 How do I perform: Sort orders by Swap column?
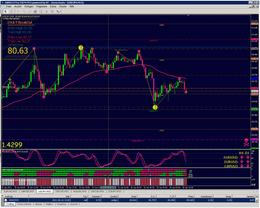pyautogui.click(x=223, y=196)
